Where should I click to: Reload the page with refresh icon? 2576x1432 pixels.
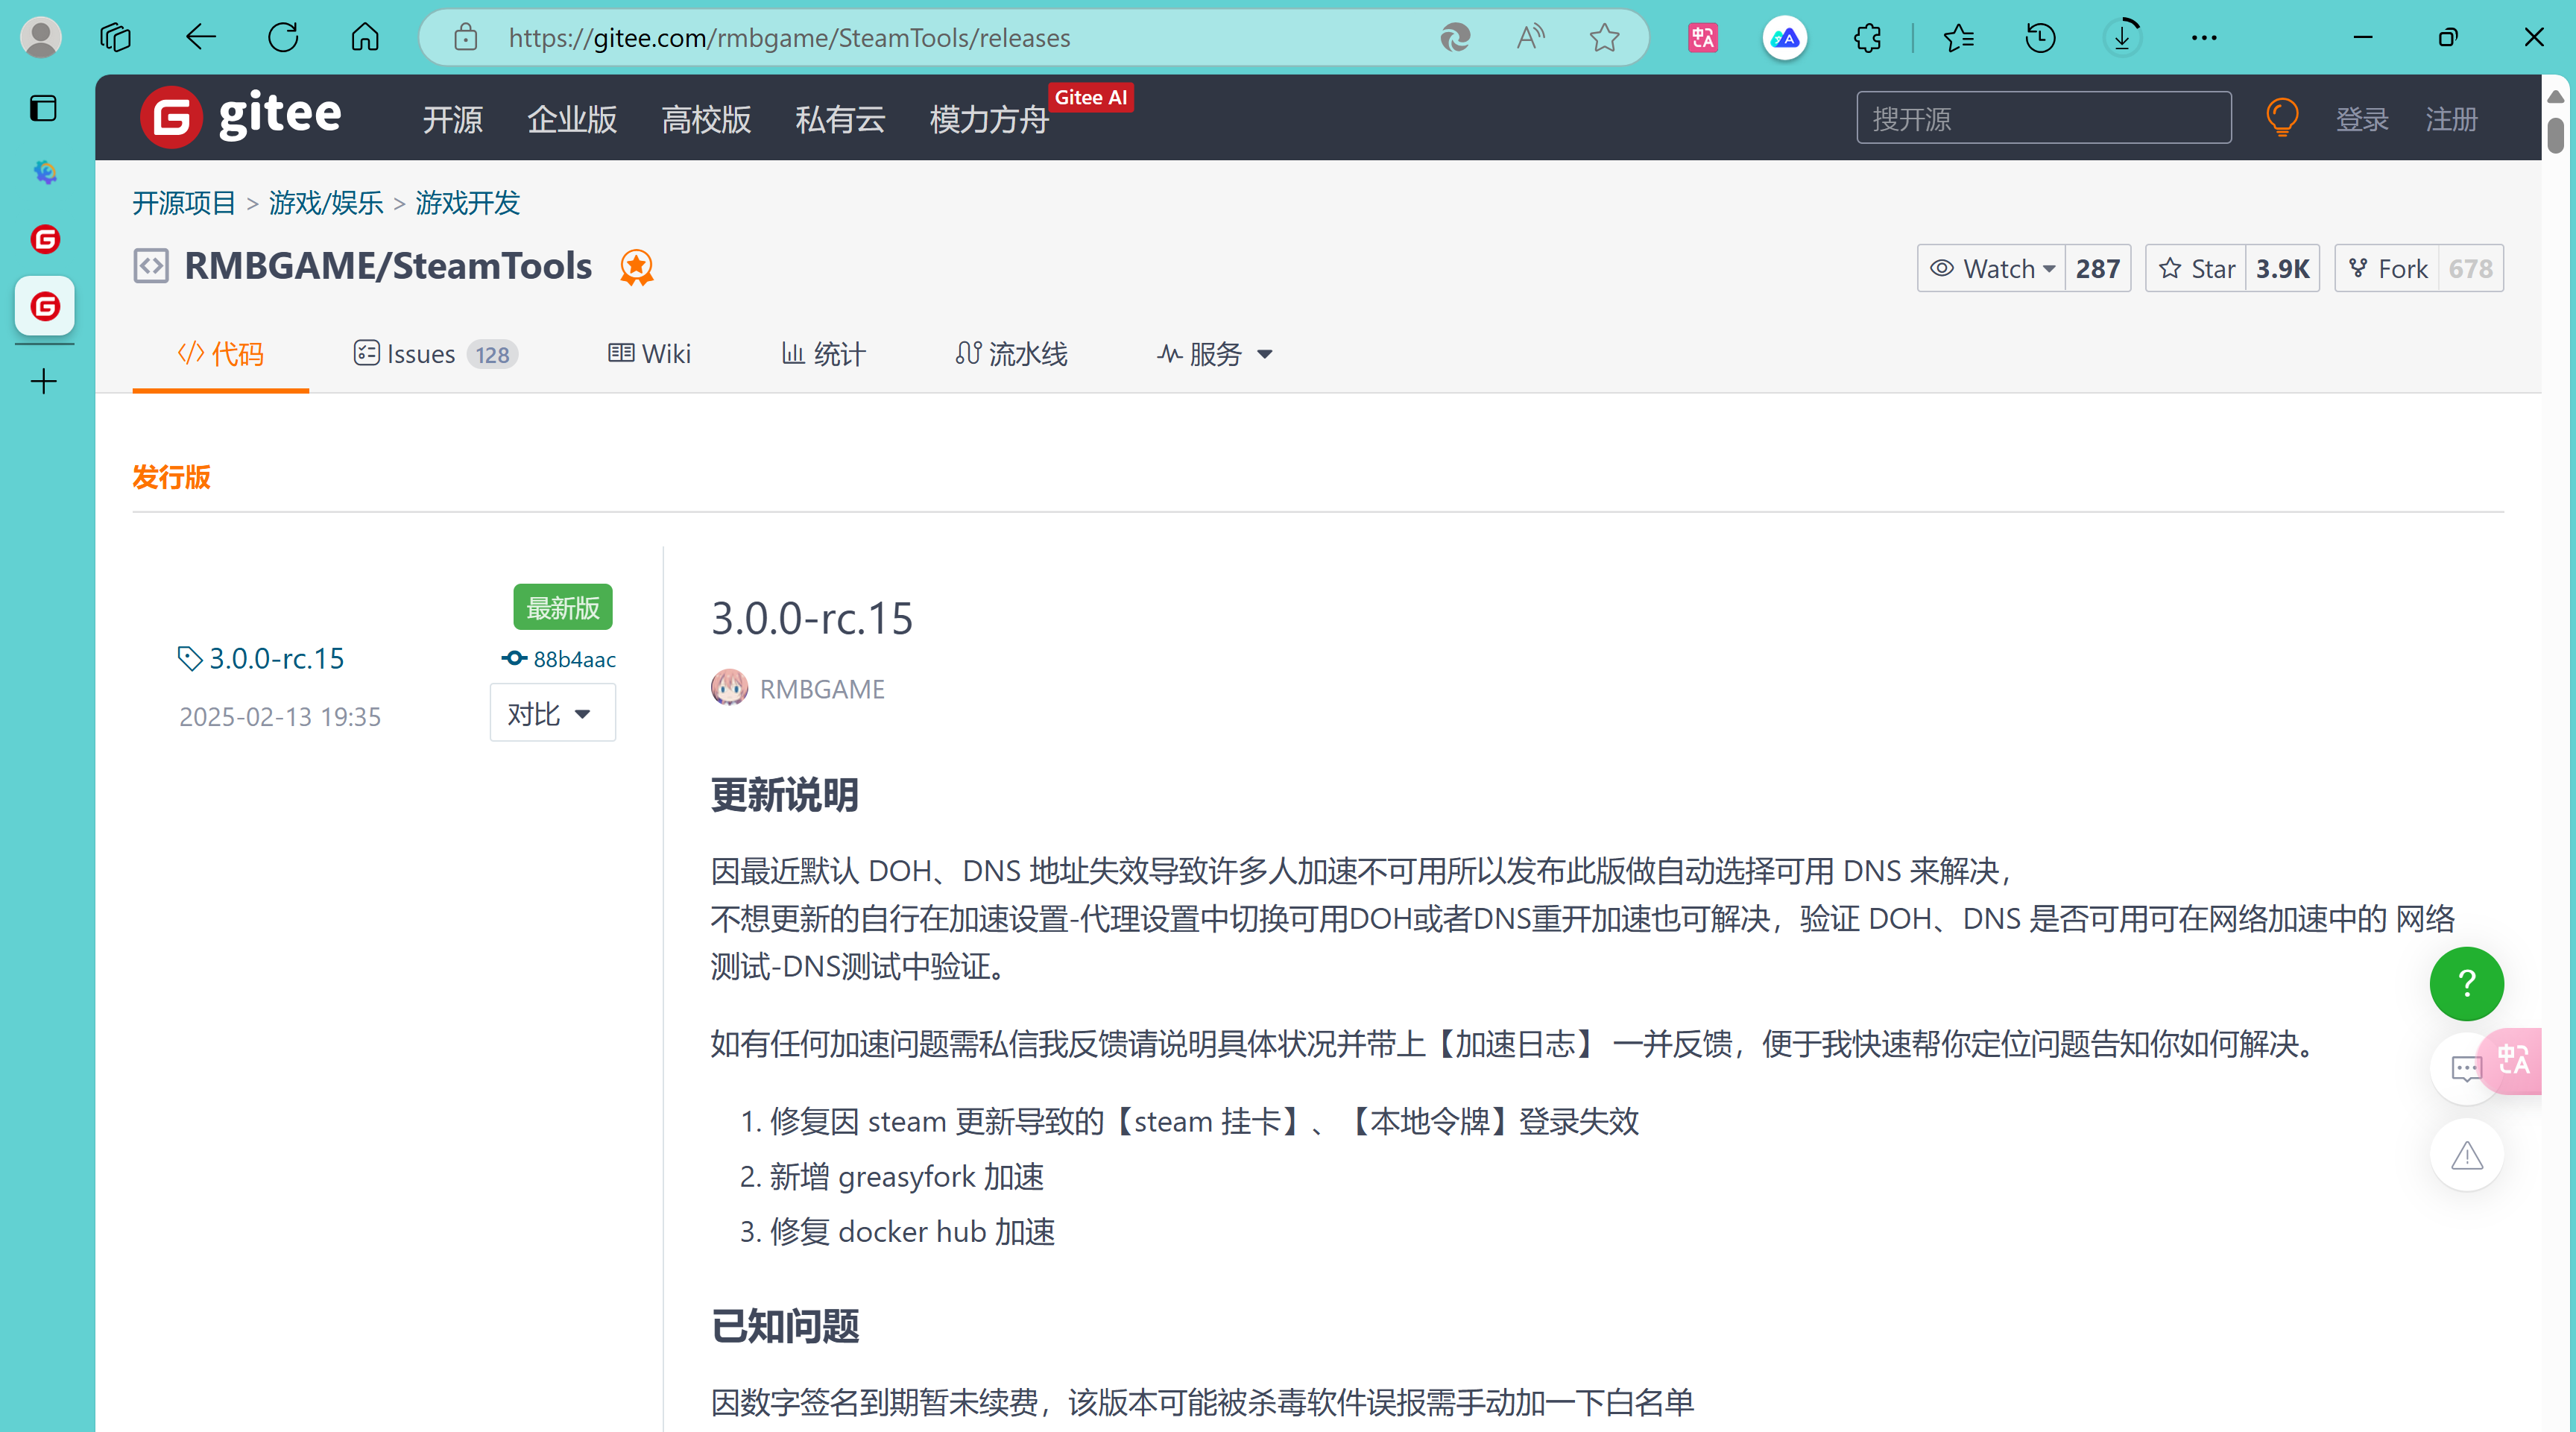(283, 38)
